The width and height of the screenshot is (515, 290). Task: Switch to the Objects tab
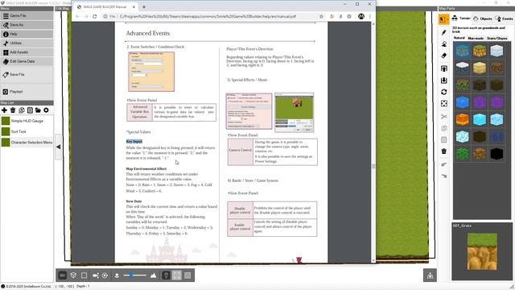tap(482, 19)
